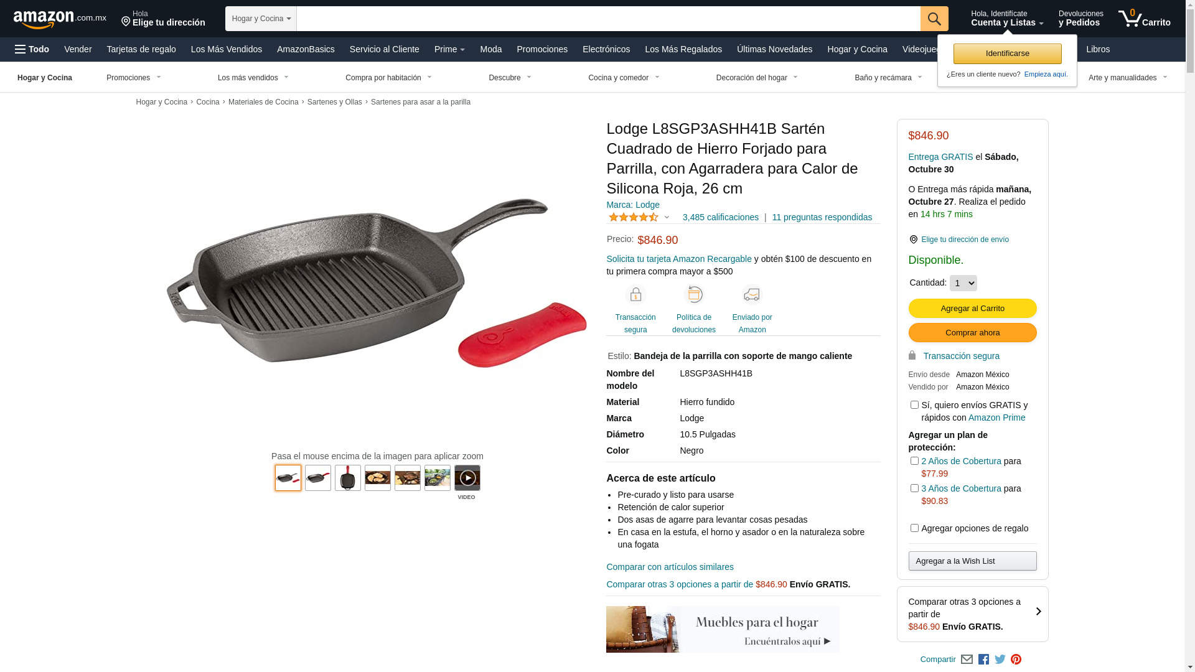Click the Identificarse sign-in button

tap(1007, 54)
